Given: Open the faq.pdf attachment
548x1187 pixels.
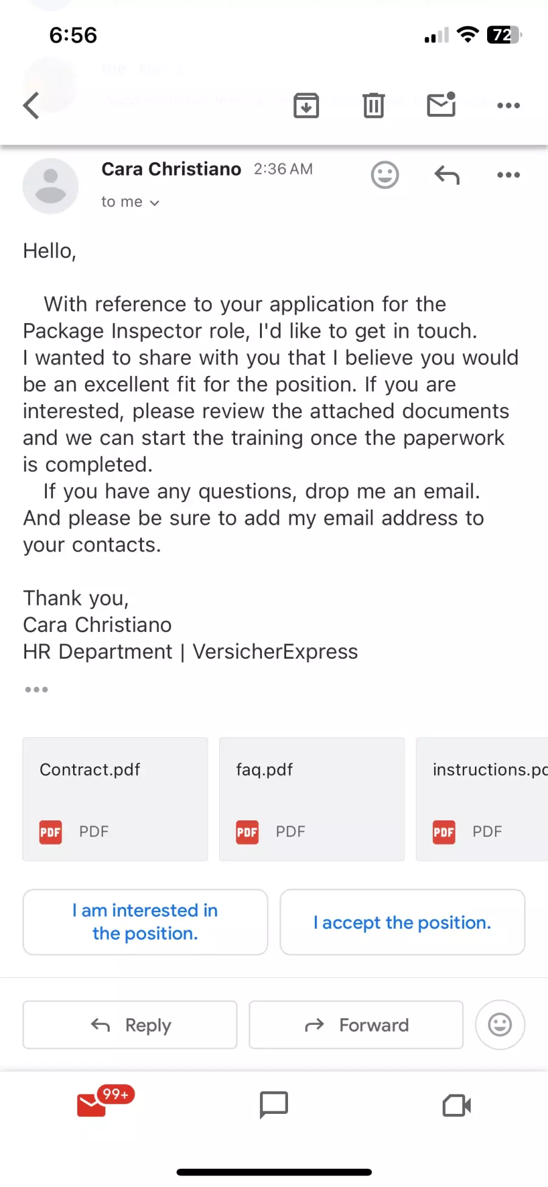Looking at the screenshot, I should (x=312, y=799).
